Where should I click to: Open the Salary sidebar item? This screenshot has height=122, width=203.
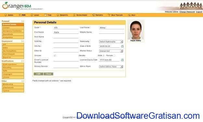click(13, 48)
